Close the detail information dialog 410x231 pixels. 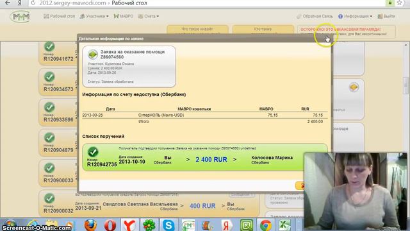[x=327, y=38]
